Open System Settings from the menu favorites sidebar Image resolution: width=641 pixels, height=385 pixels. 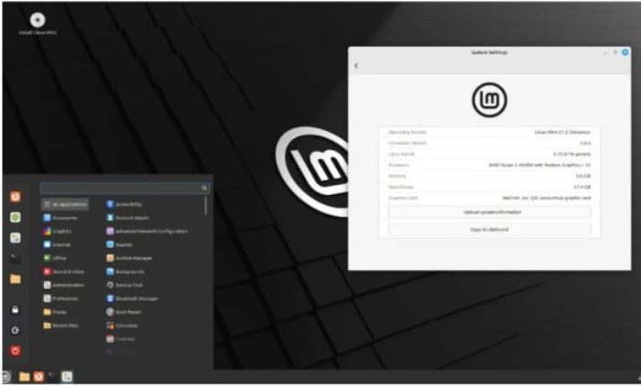point(16,238)
